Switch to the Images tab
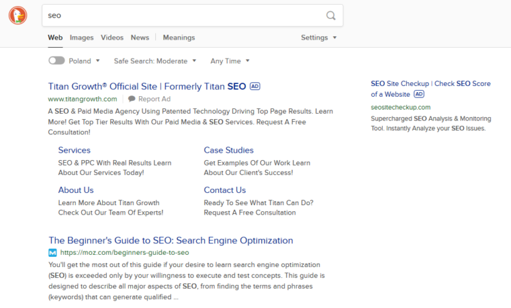Image resolution: width=511 pixels, height=308 pixels. tap(82, 37)
